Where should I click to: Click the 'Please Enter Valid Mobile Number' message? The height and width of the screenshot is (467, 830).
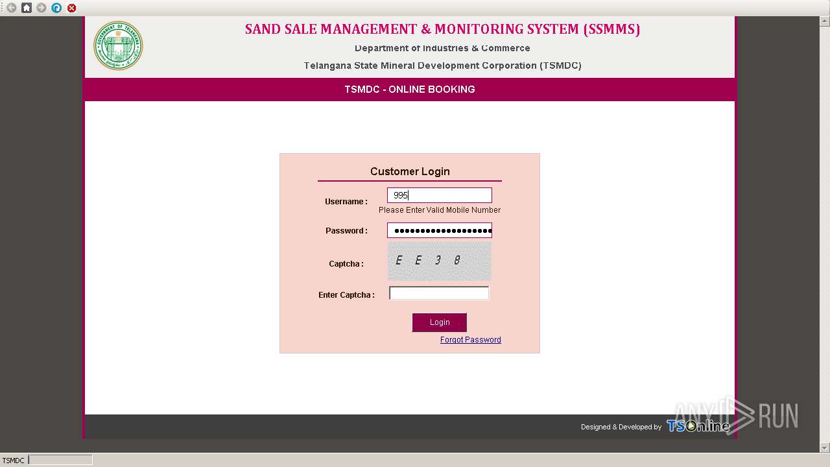pyautogui.click(x=440, y=210)
